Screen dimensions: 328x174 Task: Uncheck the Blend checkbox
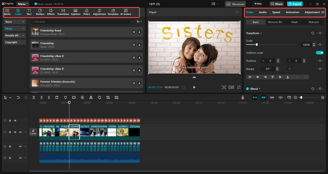pyautogui.click(x=248, y=89)
